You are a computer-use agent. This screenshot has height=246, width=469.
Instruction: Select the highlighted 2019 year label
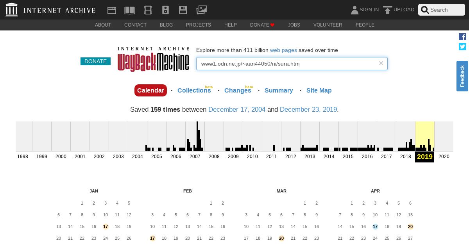425,157
